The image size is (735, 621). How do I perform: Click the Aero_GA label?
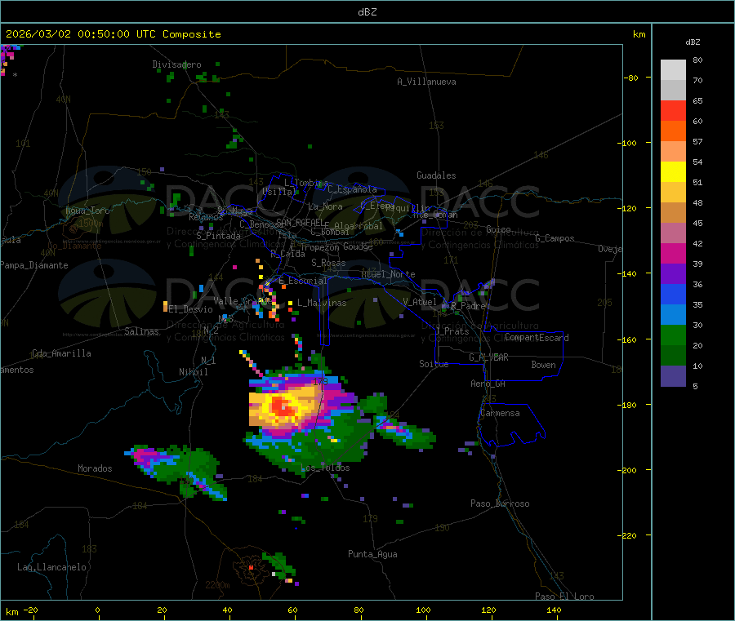(x=488, y=384)
